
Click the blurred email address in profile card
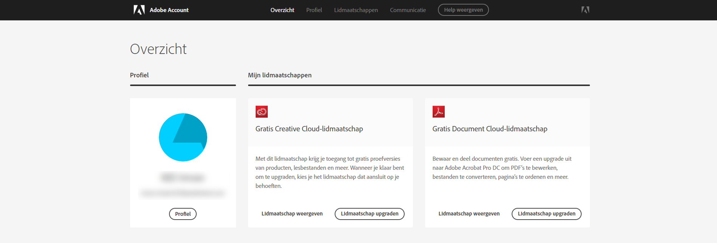tap(183, 193)
